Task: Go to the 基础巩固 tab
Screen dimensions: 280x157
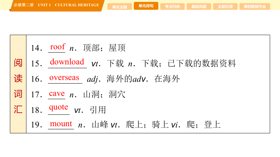Action: [x=199, y=6]
